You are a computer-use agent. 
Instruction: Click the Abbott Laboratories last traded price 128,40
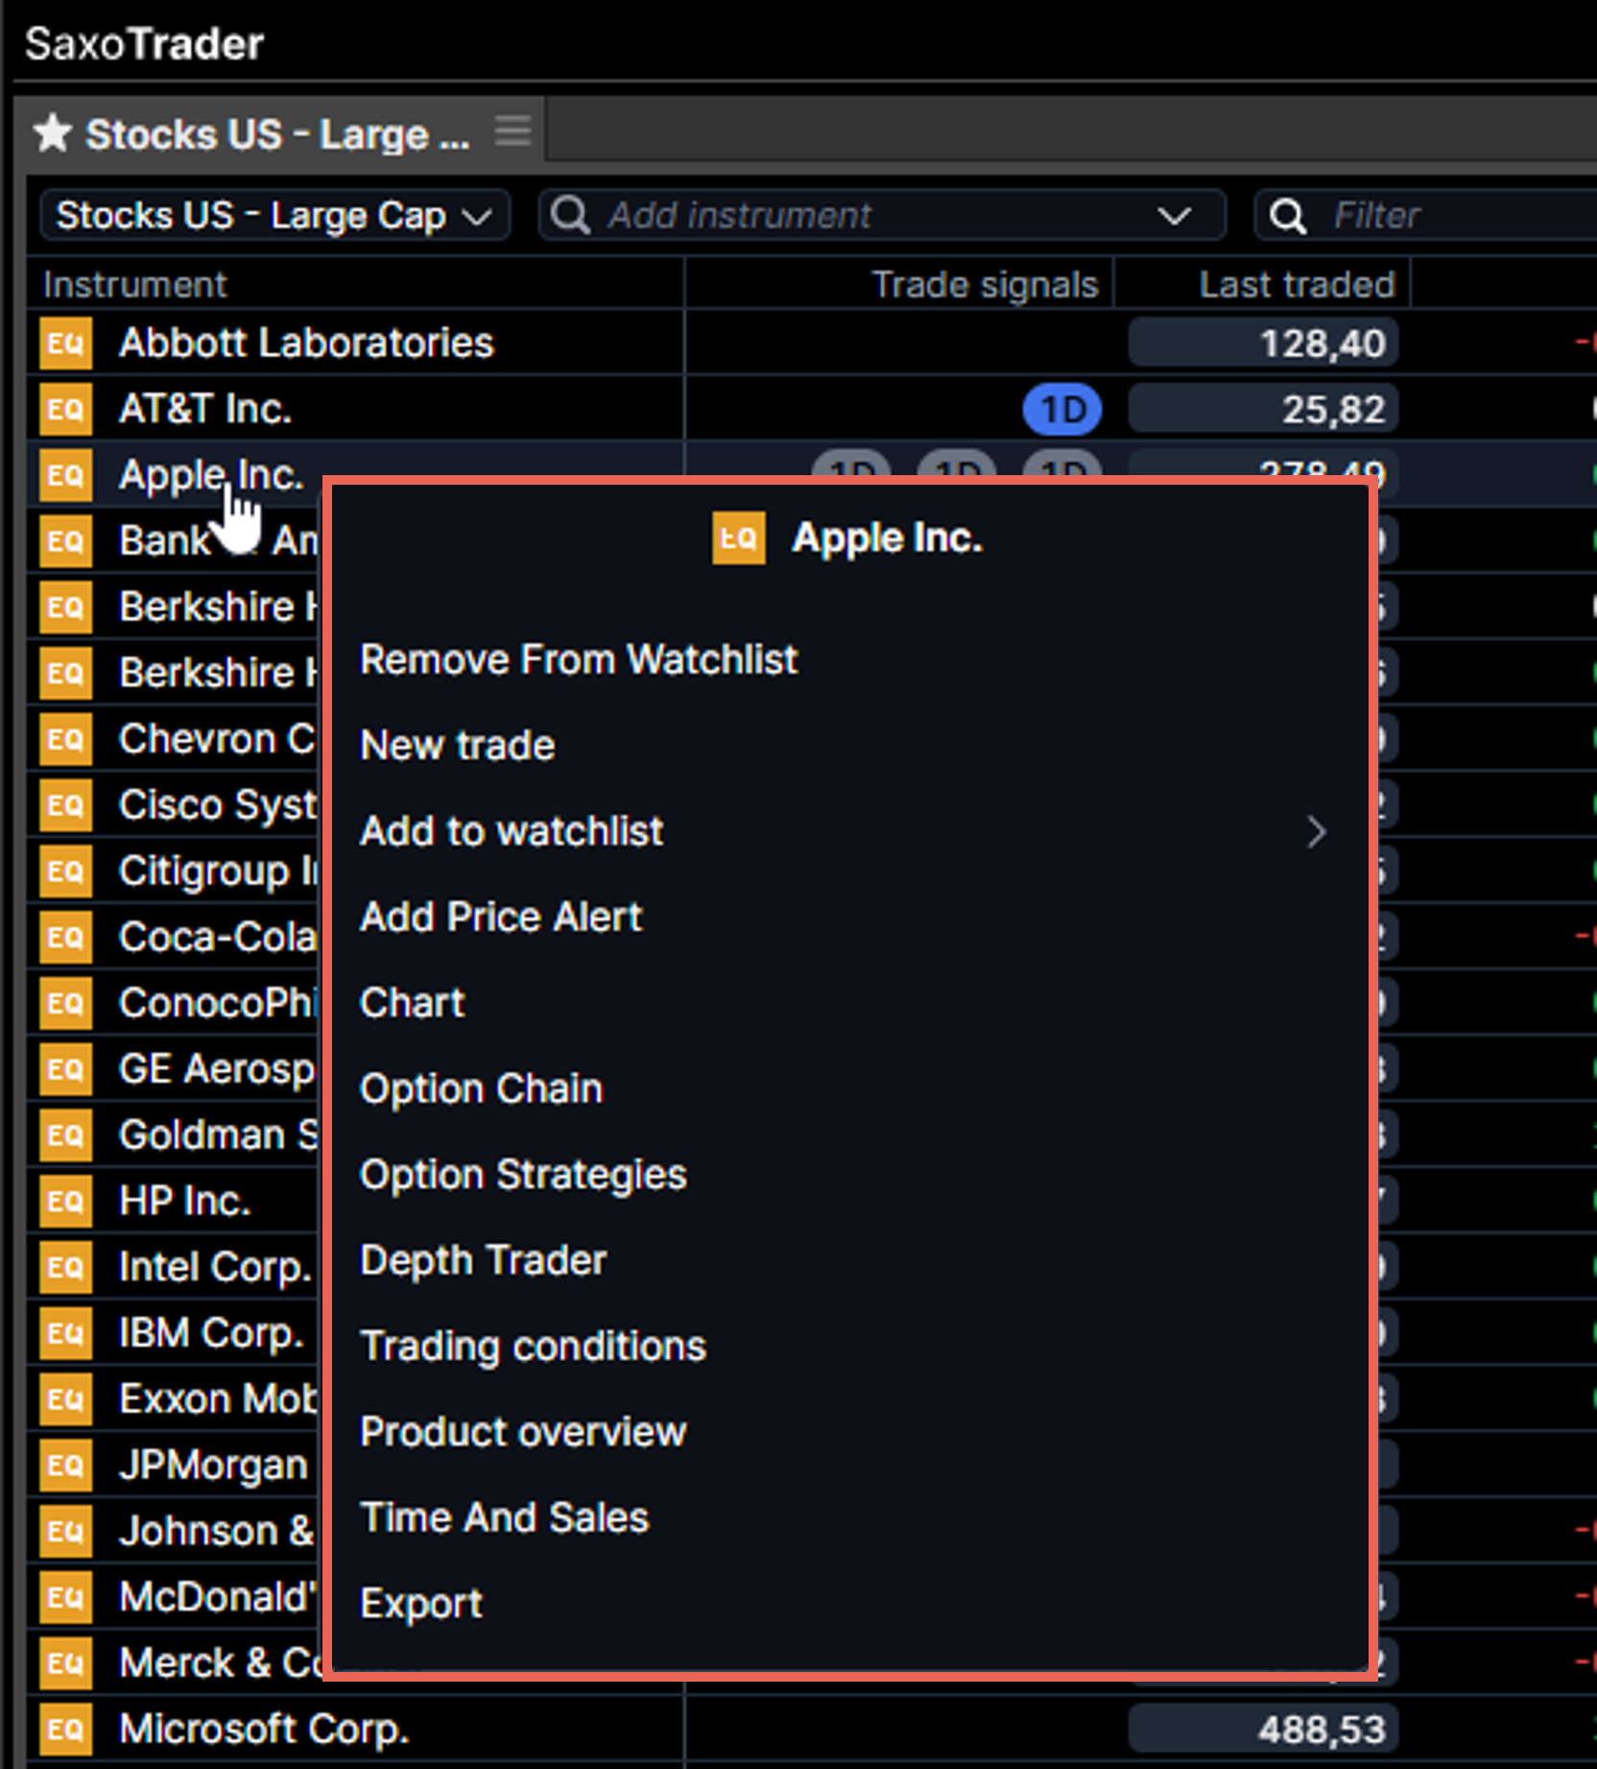[x=1263, y=344]
